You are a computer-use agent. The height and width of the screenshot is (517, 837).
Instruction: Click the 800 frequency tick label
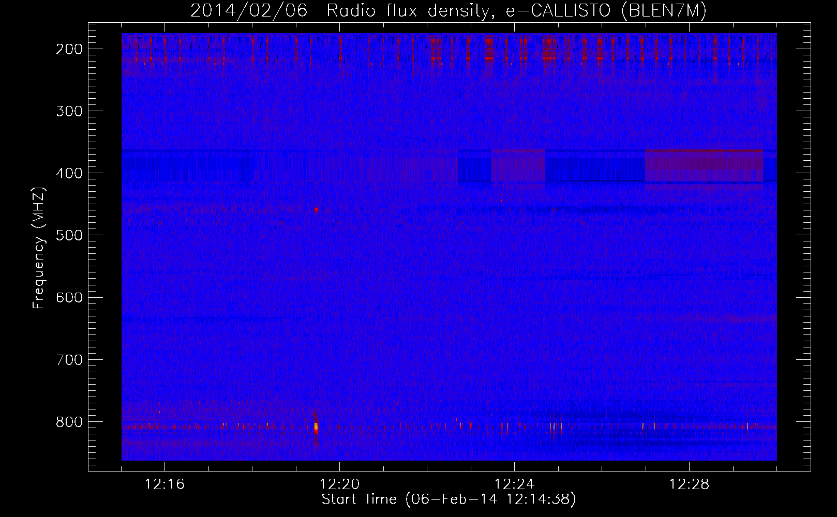coord(69,421)
